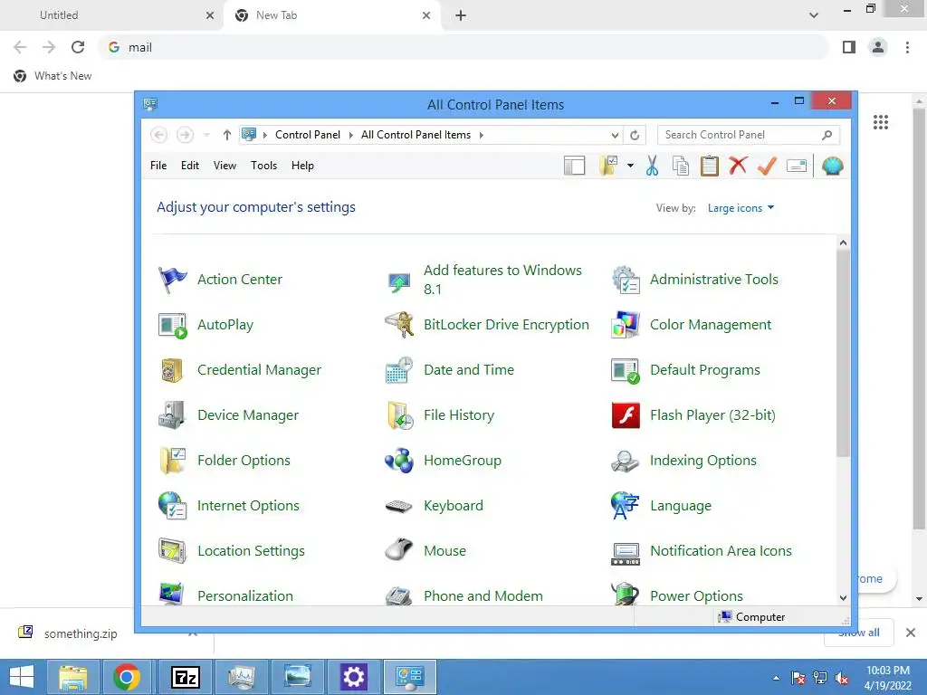
Task: Switch to the Untitled Chrome tab
Action: 112,15
